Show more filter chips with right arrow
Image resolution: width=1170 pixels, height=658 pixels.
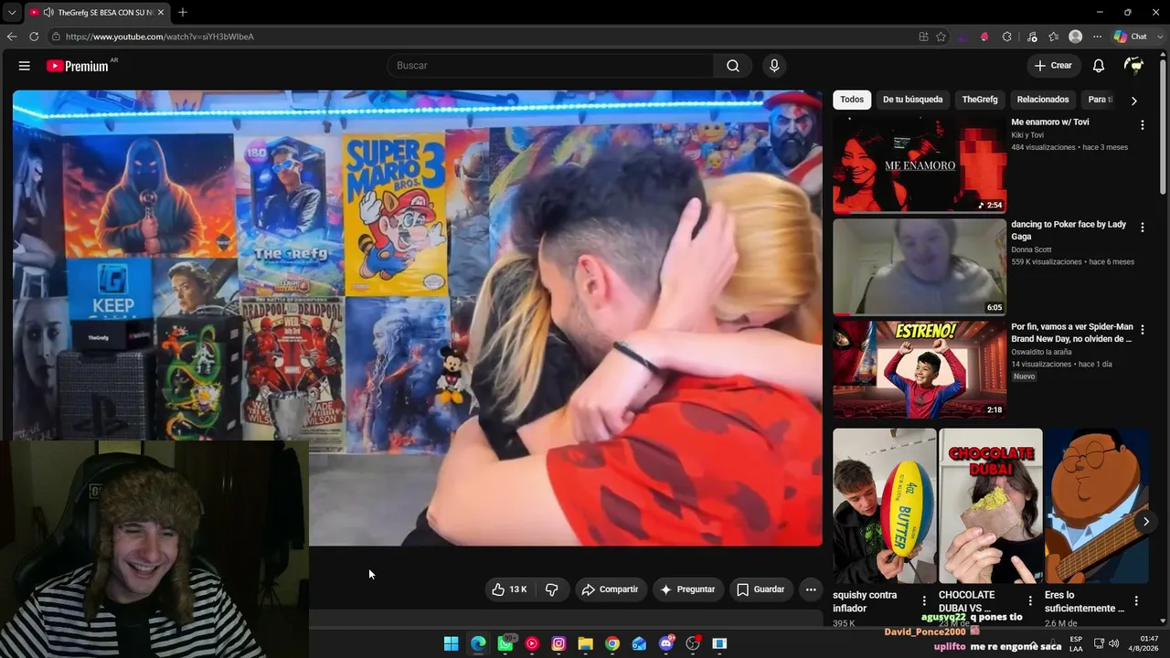pos(1134,101)
